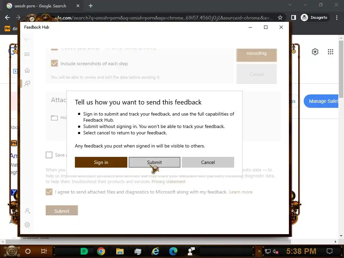Open File Explorer from taskbar
The width and height of the screenshot is (344, 258).
pos(120,251)
